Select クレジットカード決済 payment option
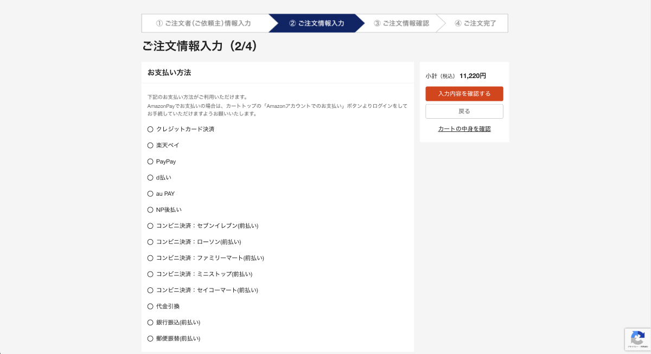Image resolution: width=651 pixels, height=354 pixels. [x=150, y=129]
